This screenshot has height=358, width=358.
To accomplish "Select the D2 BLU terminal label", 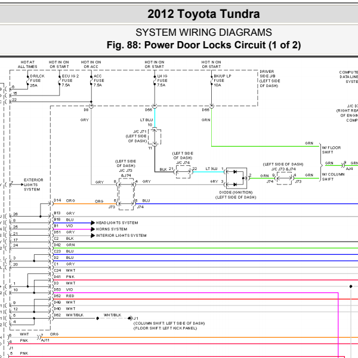I will (x=63, y=258).
